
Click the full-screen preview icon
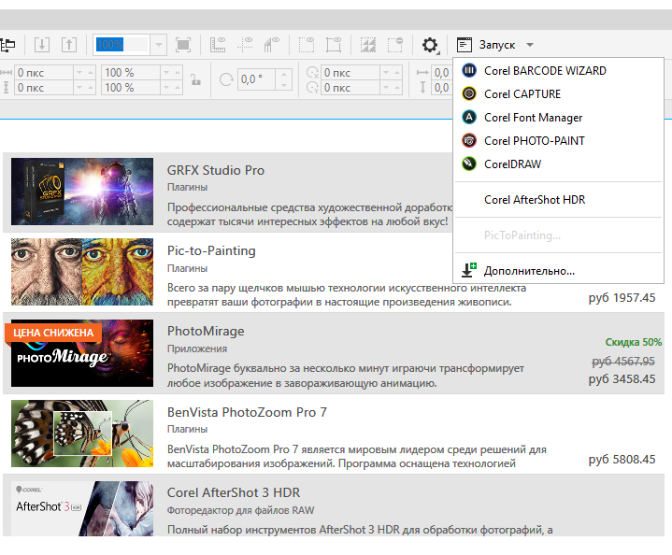(x=183, y=45)
